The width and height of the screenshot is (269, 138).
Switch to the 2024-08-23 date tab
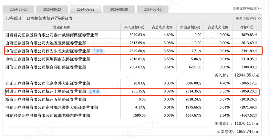click(52, 9)
